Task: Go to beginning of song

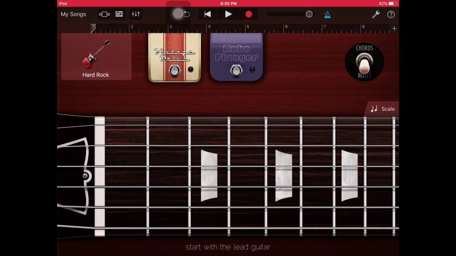Action: pos(207,14)
